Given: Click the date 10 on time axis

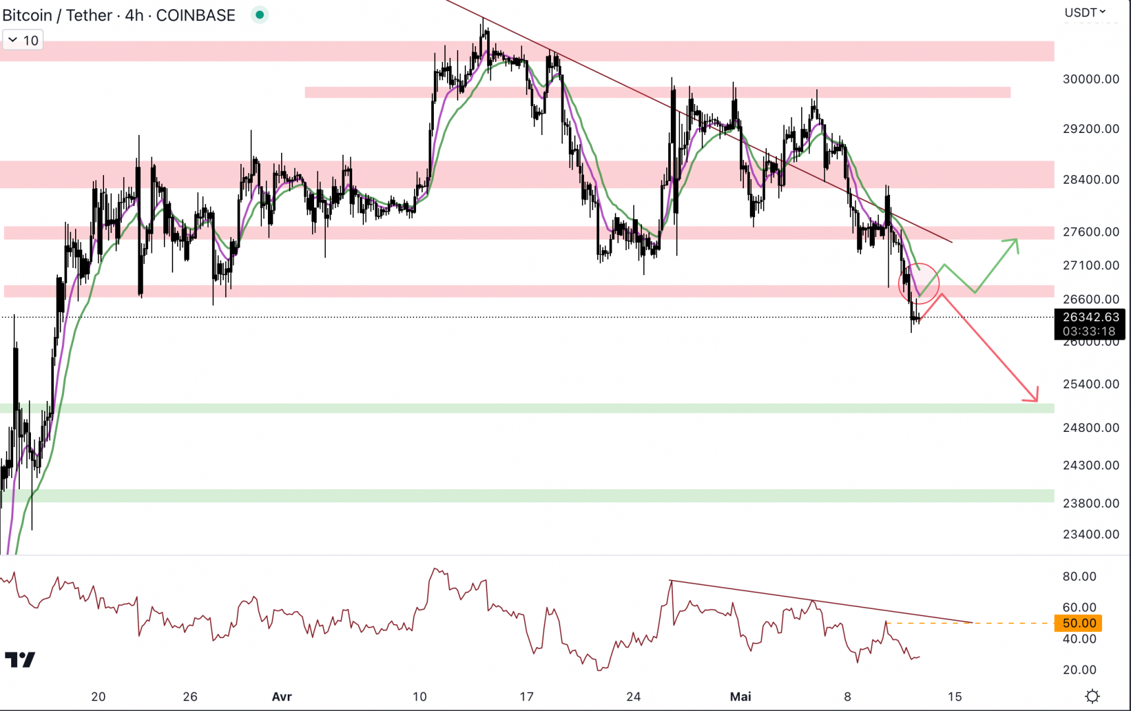Looking at the screenshot, I should [419, 697].
